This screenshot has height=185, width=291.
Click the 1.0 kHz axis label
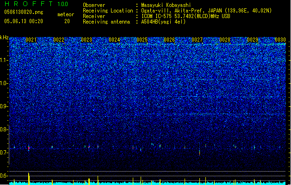(4, 83)
